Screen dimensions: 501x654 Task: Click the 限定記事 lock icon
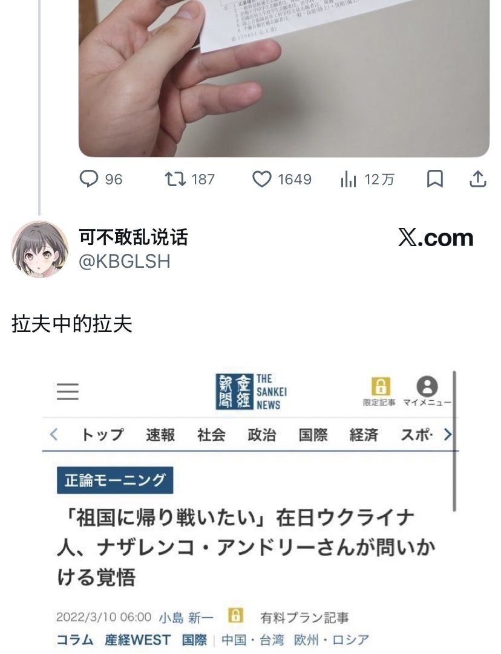tap(381, 386)
